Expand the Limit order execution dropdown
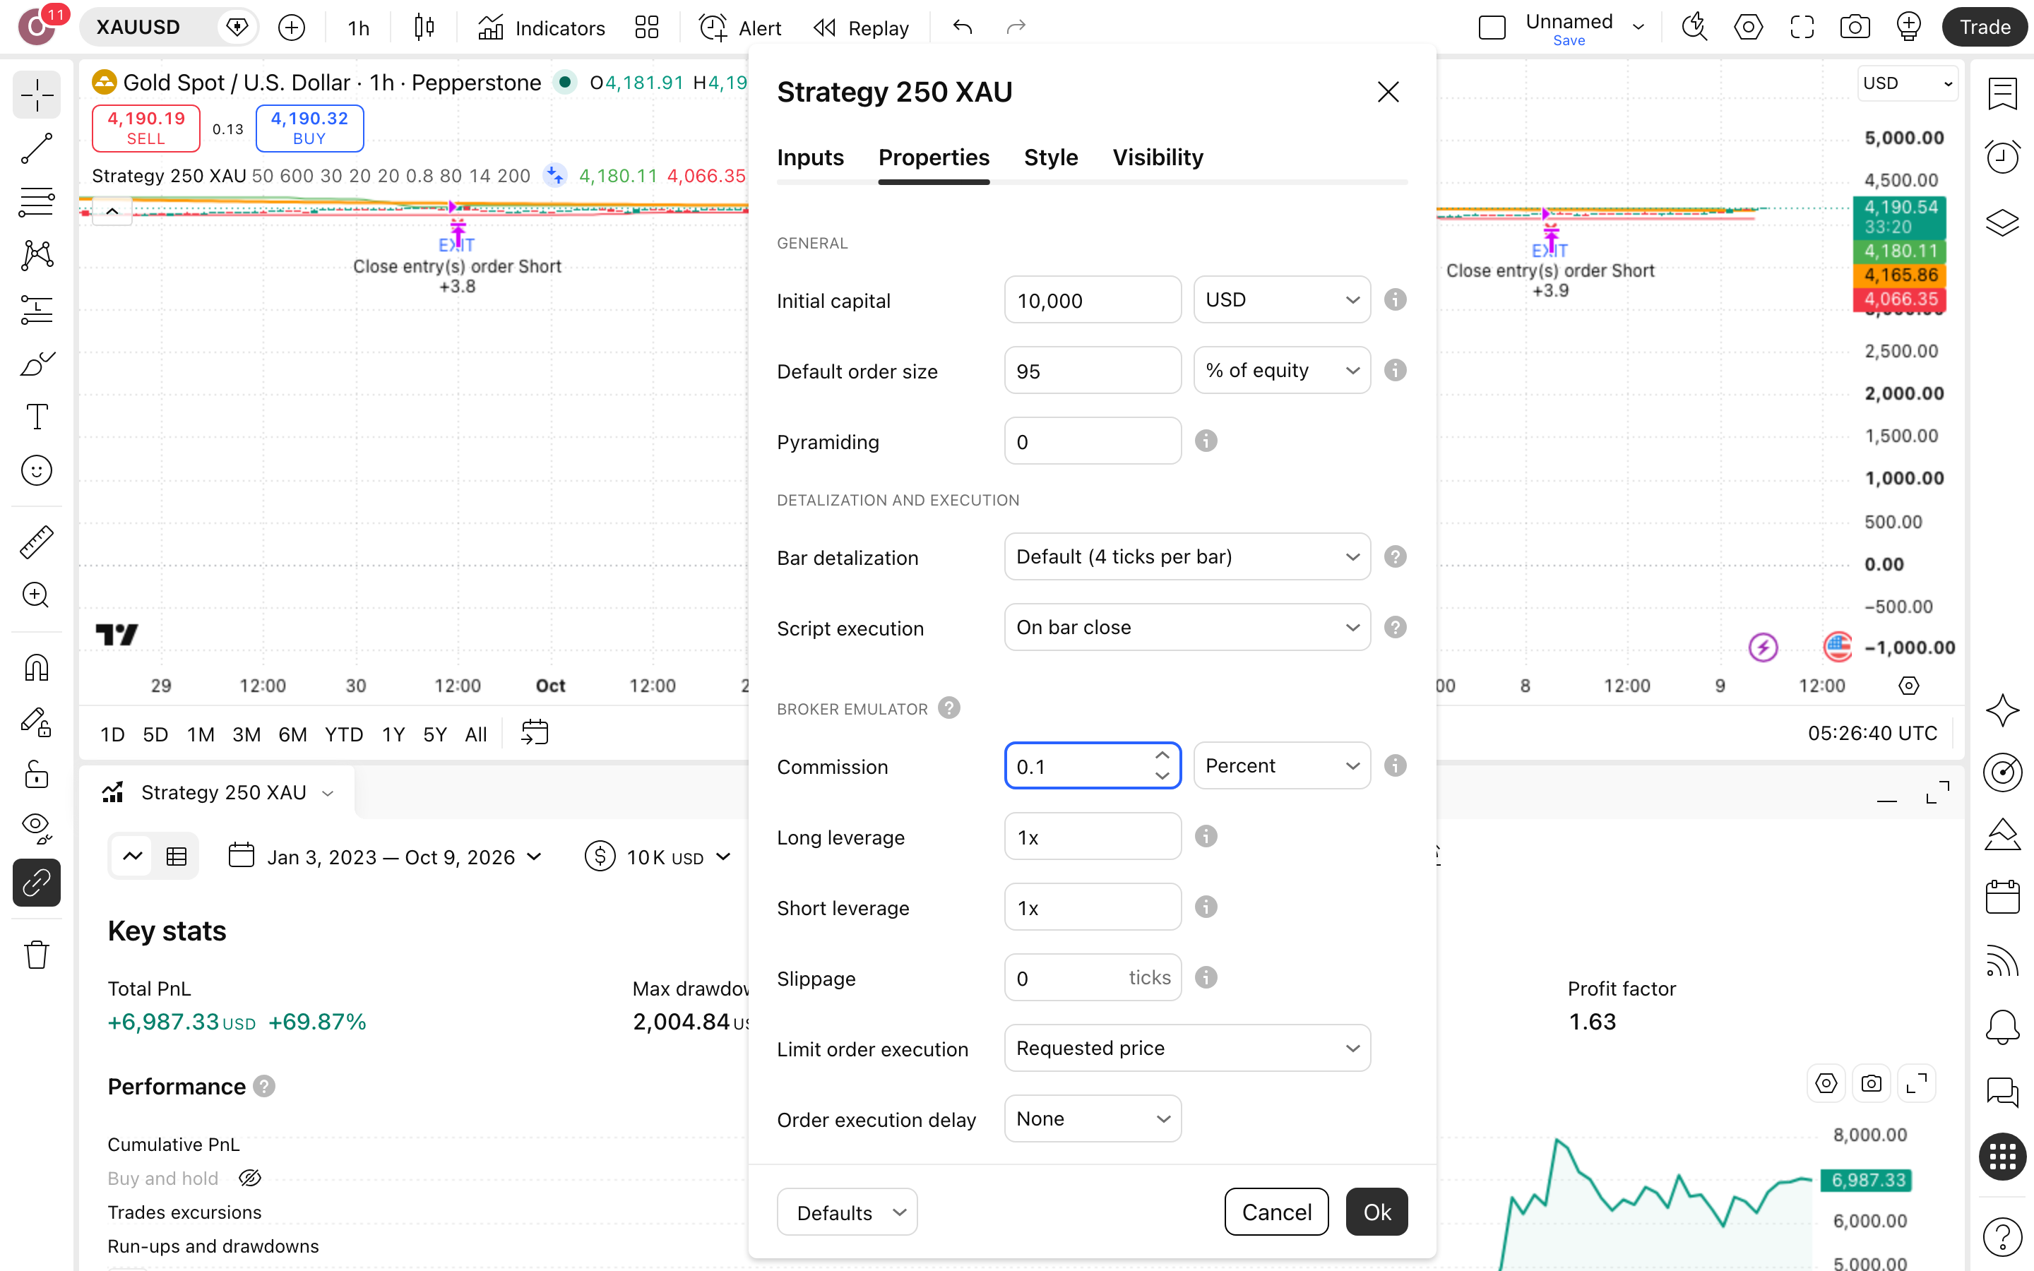 [1186, 1049]
